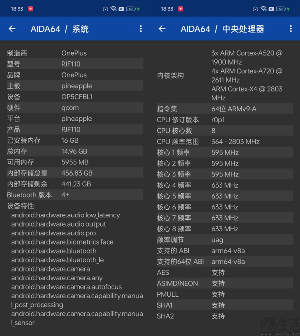Select the 型号 PJF110 row
This screenshot has width=300, height=336.
[x=75, y=64]
